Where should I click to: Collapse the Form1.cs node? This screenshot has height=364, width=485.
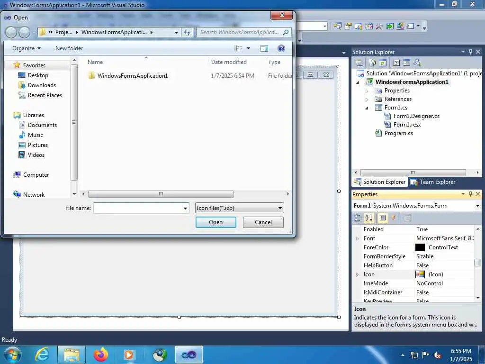(367, 108)
